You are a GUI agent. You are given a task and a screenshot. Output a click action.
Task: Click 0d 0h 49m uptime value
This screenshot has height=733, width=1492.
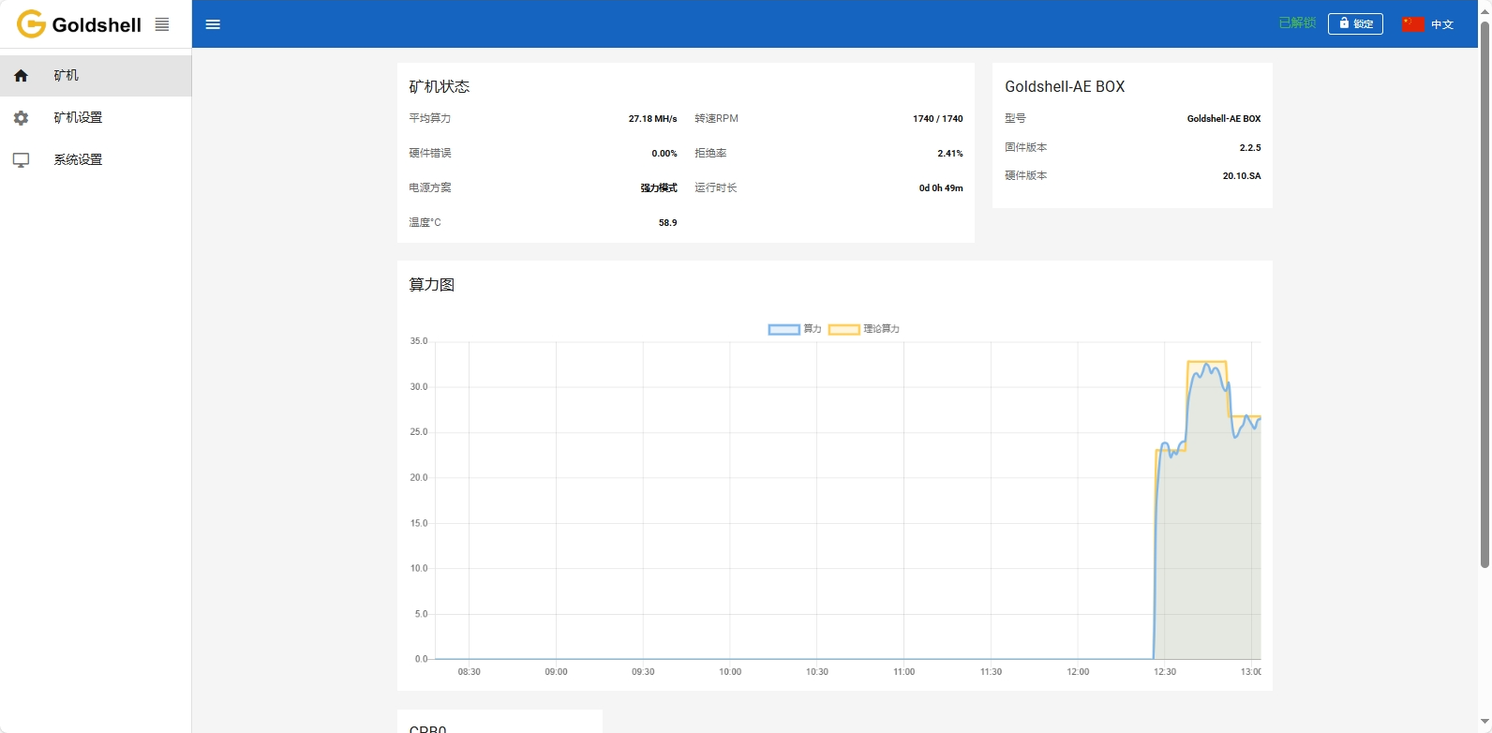941,188
